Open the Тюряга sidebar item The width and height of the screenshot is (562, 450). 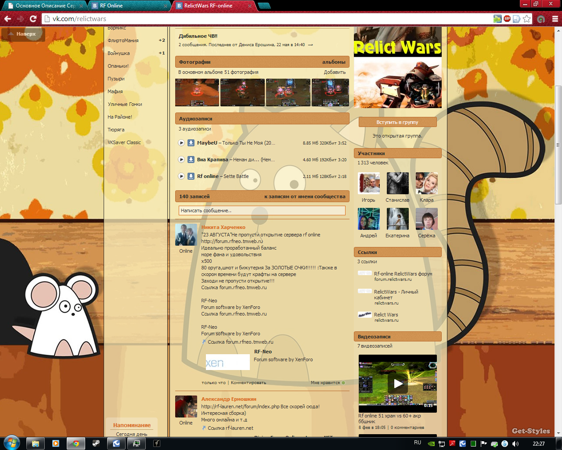coord(116,130)
